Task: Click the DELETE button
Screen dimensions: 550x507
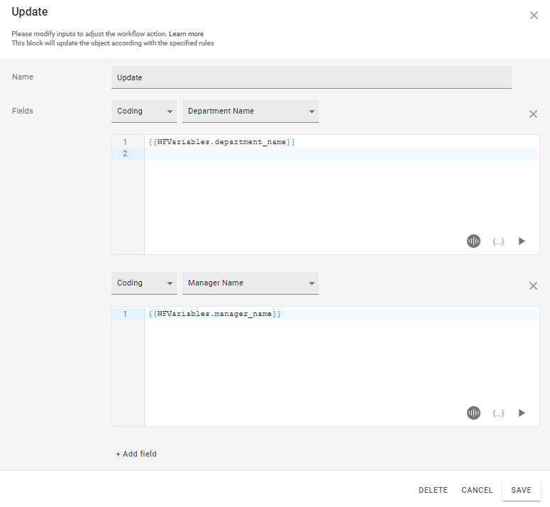Action: pos(433,490)
